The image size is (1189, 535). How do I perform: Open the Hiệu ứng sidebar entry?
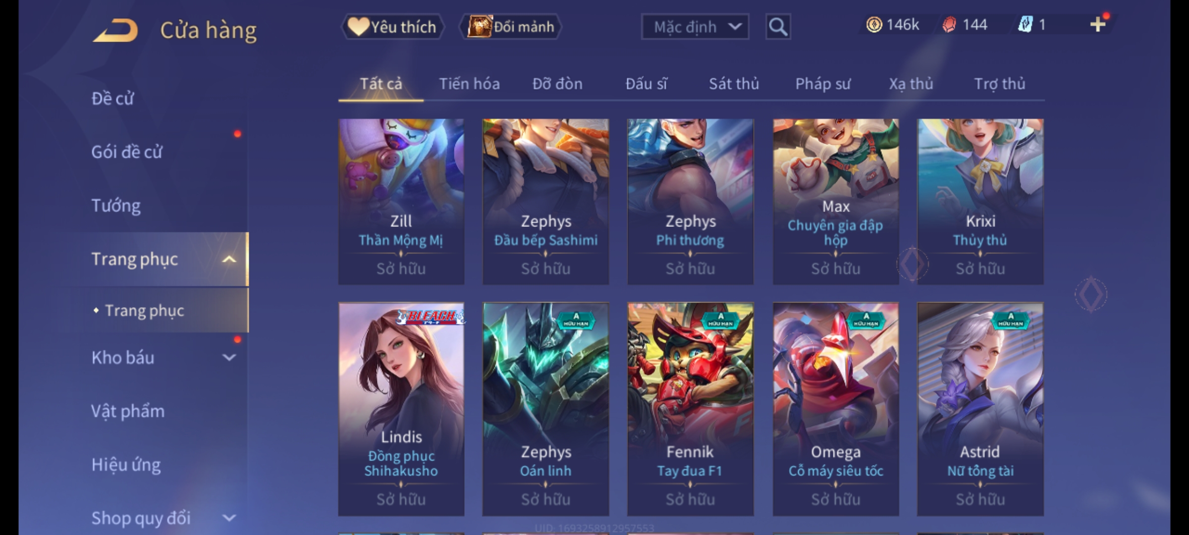coord(126,465)
